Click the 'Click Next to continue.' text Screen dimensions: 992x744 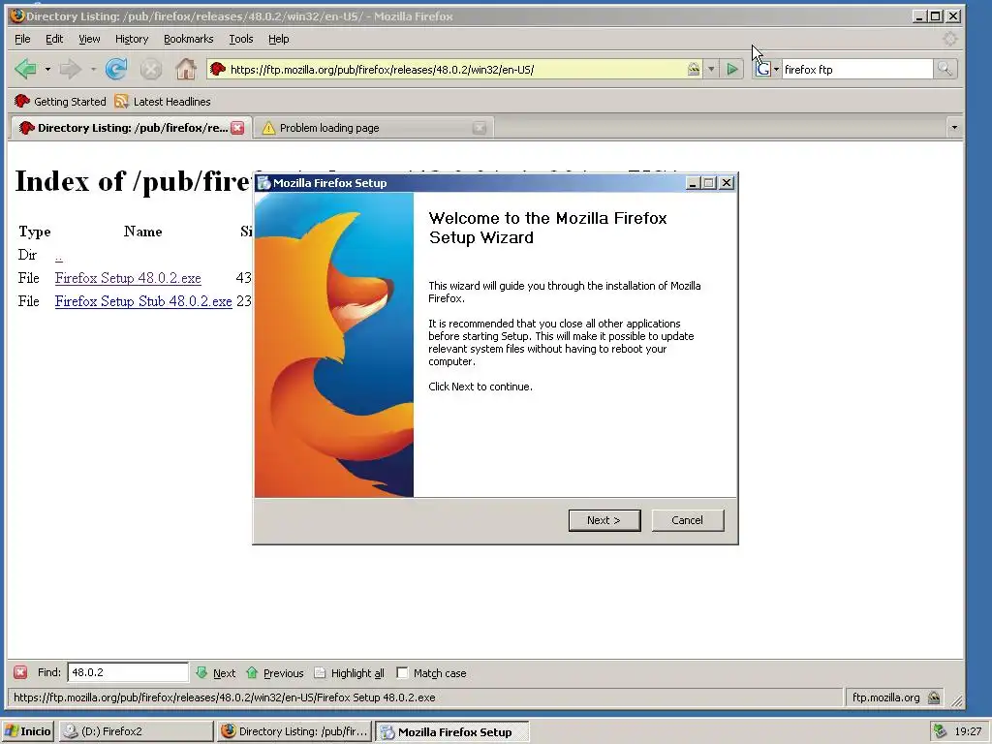(480, 387)
